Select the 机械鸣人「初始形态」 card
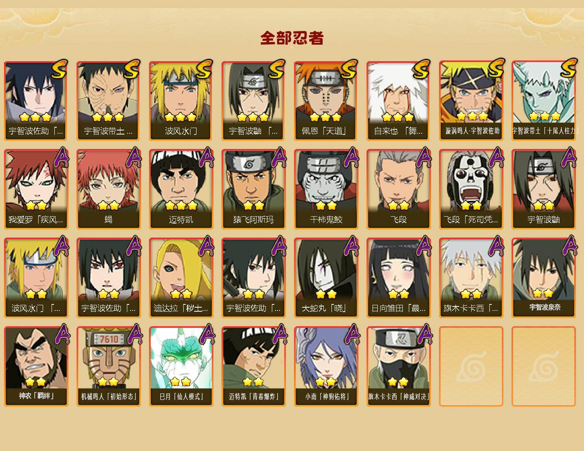Viewport: 584px width, 451px height. pos(108,366)
